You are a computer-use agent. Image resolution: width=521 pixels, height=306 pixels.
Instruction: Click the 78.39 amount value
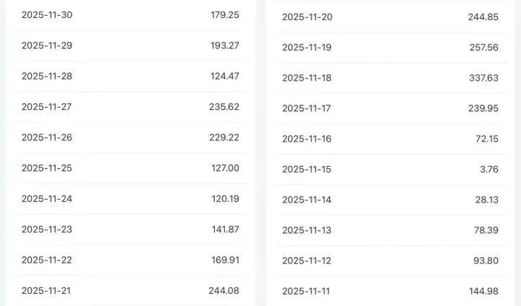point(486,230)
